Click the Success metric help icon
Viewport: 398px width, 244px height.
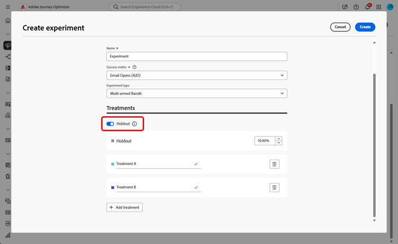click(134, 67)
